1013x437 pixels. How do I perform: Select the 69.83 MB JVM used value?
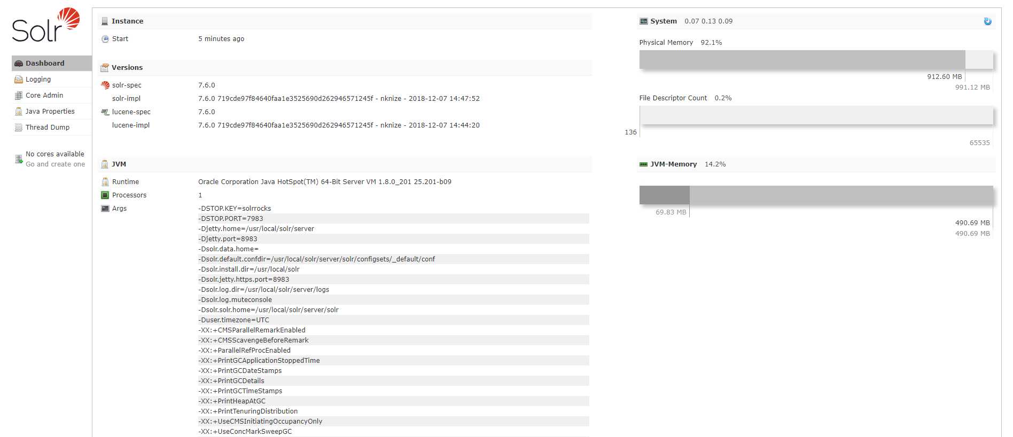(x=671, y=212)
